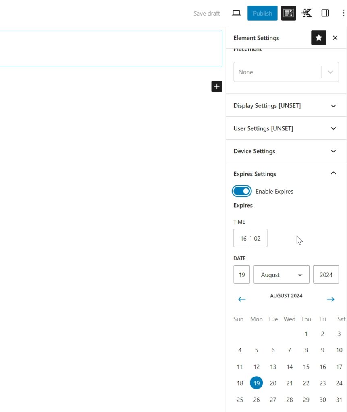Open the Element Settings sidebar icon
Viewport: 347px width, 412px height.
coord(289,13)
